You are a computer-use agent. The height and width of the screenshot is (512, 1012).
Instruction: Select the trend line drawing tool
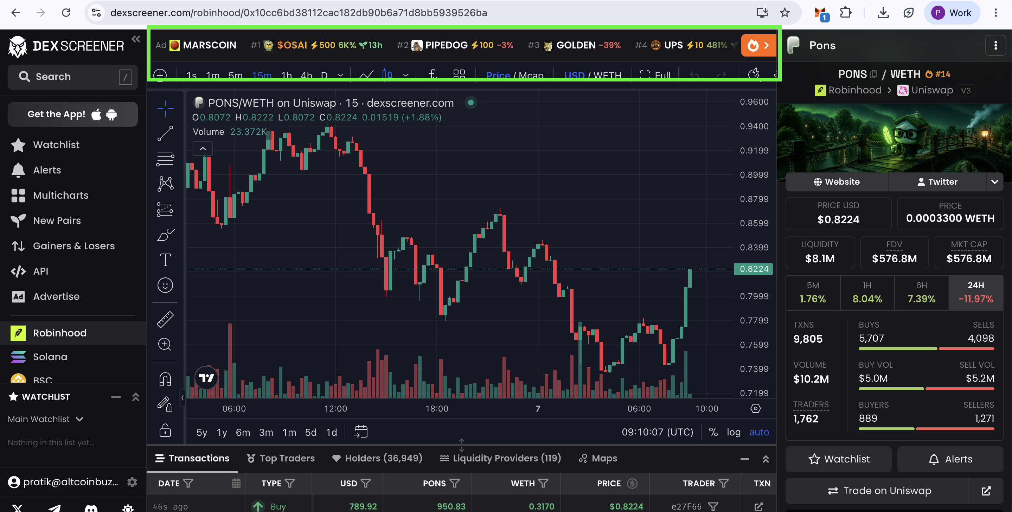[165, 133]
